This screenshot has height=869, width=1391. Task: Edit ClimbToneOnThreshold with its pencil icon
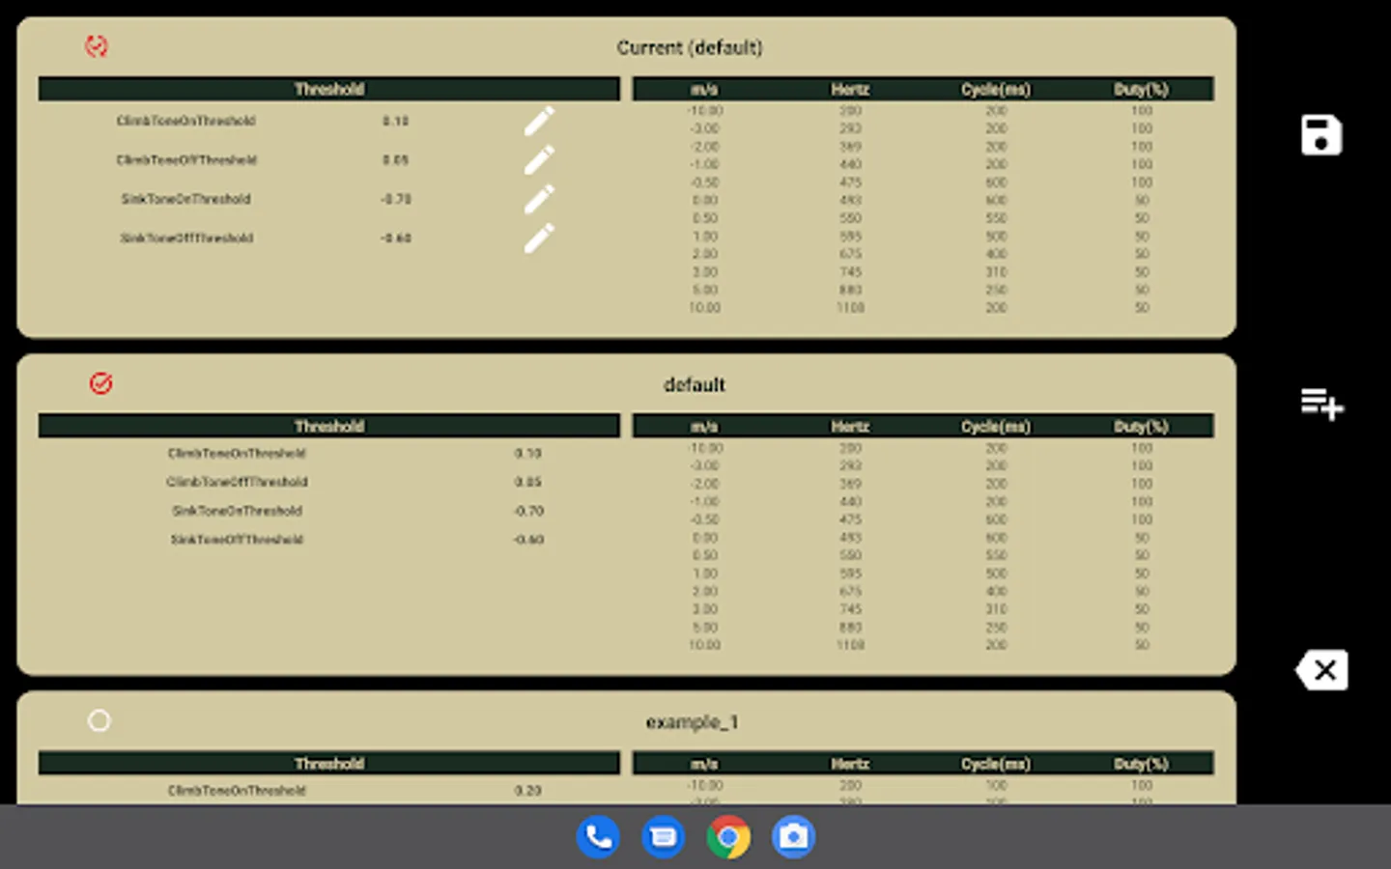[x=539, y=121]
